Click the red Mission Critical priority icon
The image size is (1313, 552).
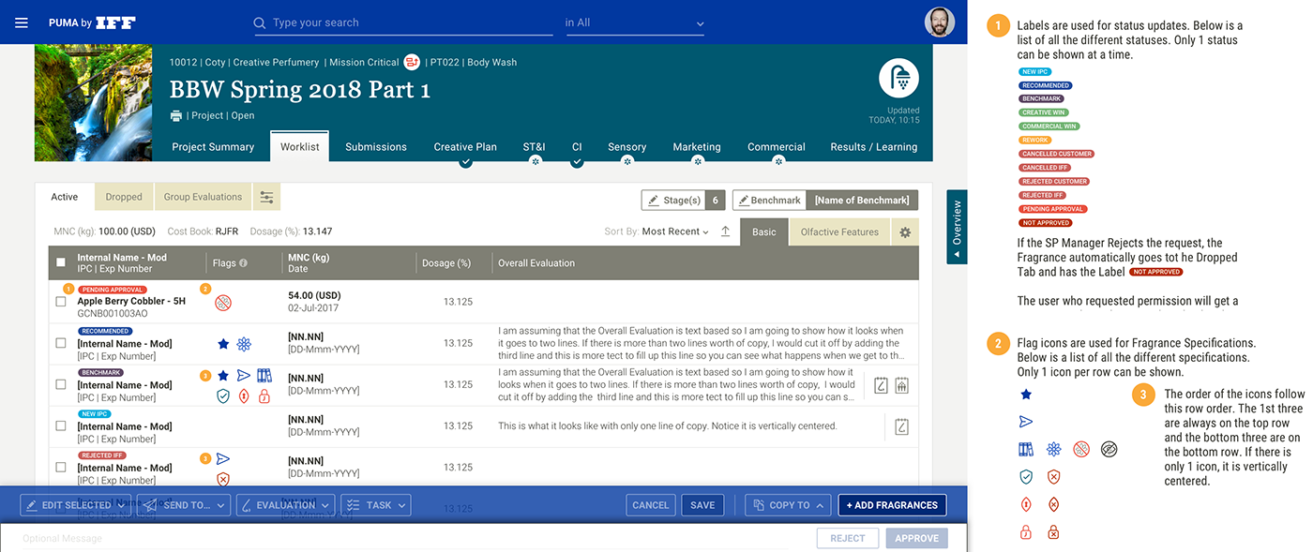pos(412,62)
